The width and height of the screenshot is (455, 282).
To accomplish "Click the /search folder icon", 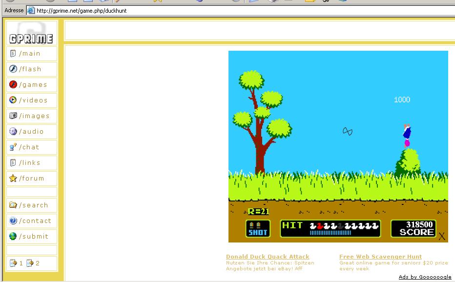I will coord(13,205).
